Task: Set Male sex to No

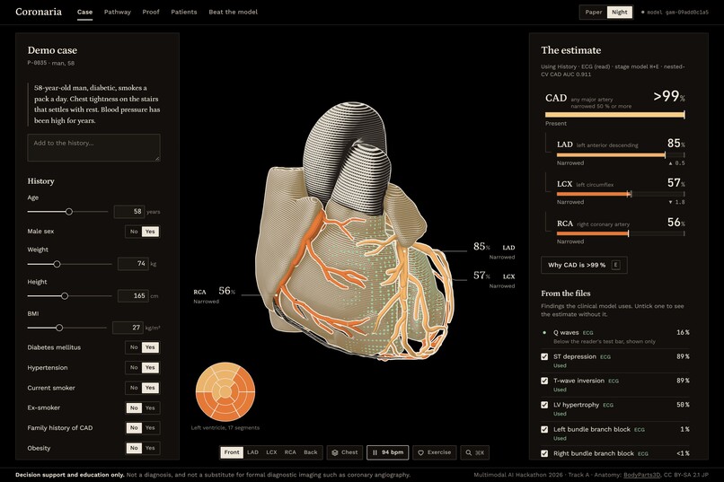Action: (x=134, y=232)
